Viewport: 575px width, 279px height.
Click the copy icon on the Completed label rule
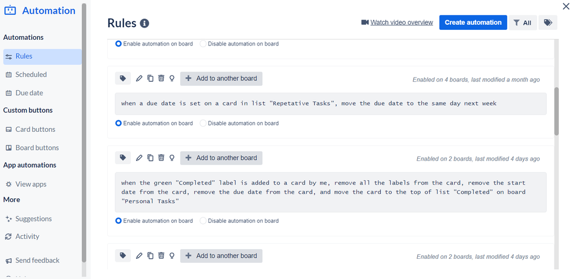(x=150, y=158)
